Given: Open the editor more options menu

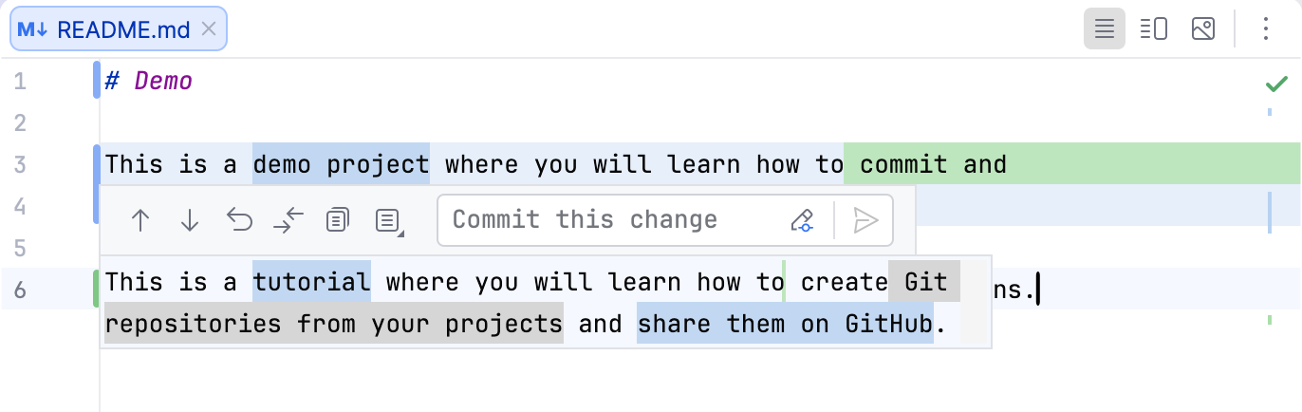Looking at the screenshot, I should [1265, 29].
